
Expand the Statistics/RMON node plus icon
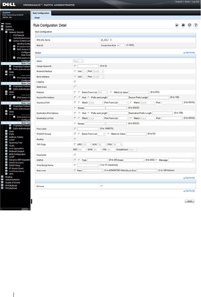click(2, 180)
